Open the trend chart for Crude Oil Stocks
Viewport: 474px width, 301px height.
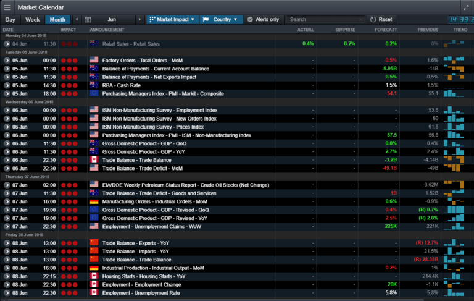(454, 185)
